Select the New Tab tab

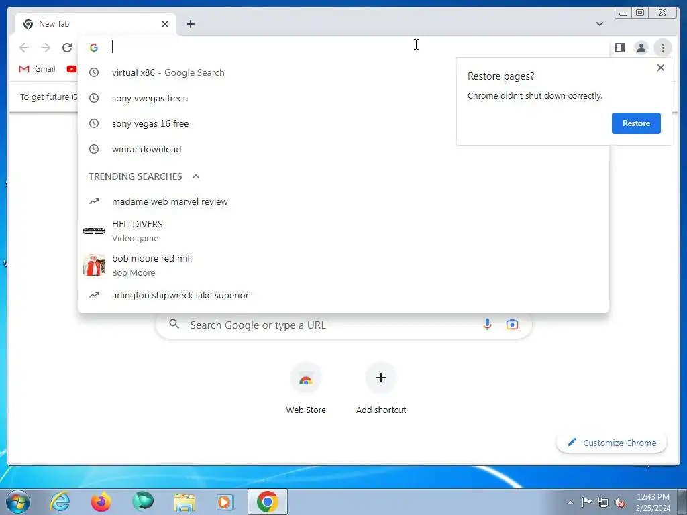tap(95, 24)
